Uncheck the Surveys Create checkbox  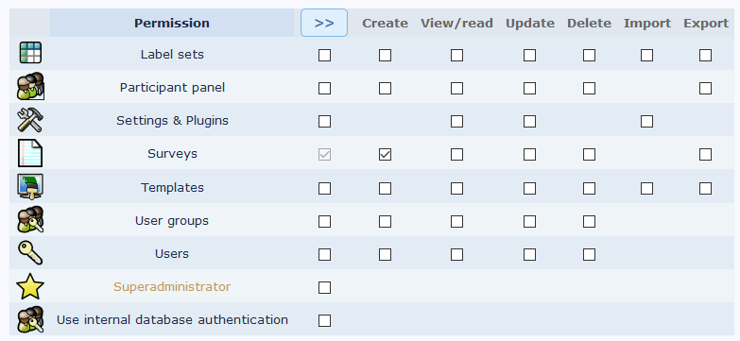(x=385, y=154)
